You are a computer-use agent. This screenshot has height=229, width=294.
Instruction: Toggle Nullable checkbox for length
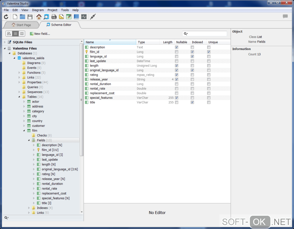point(176,66)
